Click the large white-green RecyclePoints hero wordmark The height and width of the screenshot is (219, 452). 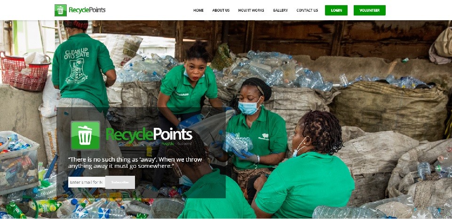(x=149, y=135)
